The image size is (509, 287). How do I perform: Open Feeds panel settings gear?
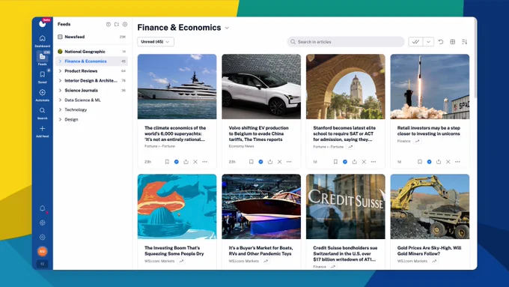(x=125, y=25)
